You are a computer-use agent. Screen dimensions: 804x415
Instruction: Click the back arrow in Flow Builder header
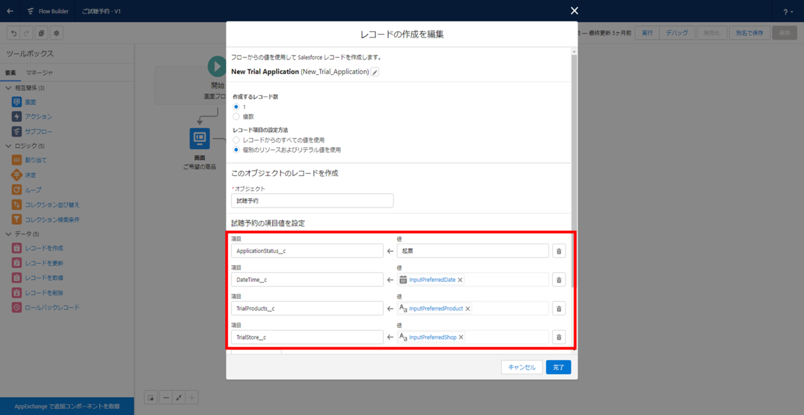9,11
